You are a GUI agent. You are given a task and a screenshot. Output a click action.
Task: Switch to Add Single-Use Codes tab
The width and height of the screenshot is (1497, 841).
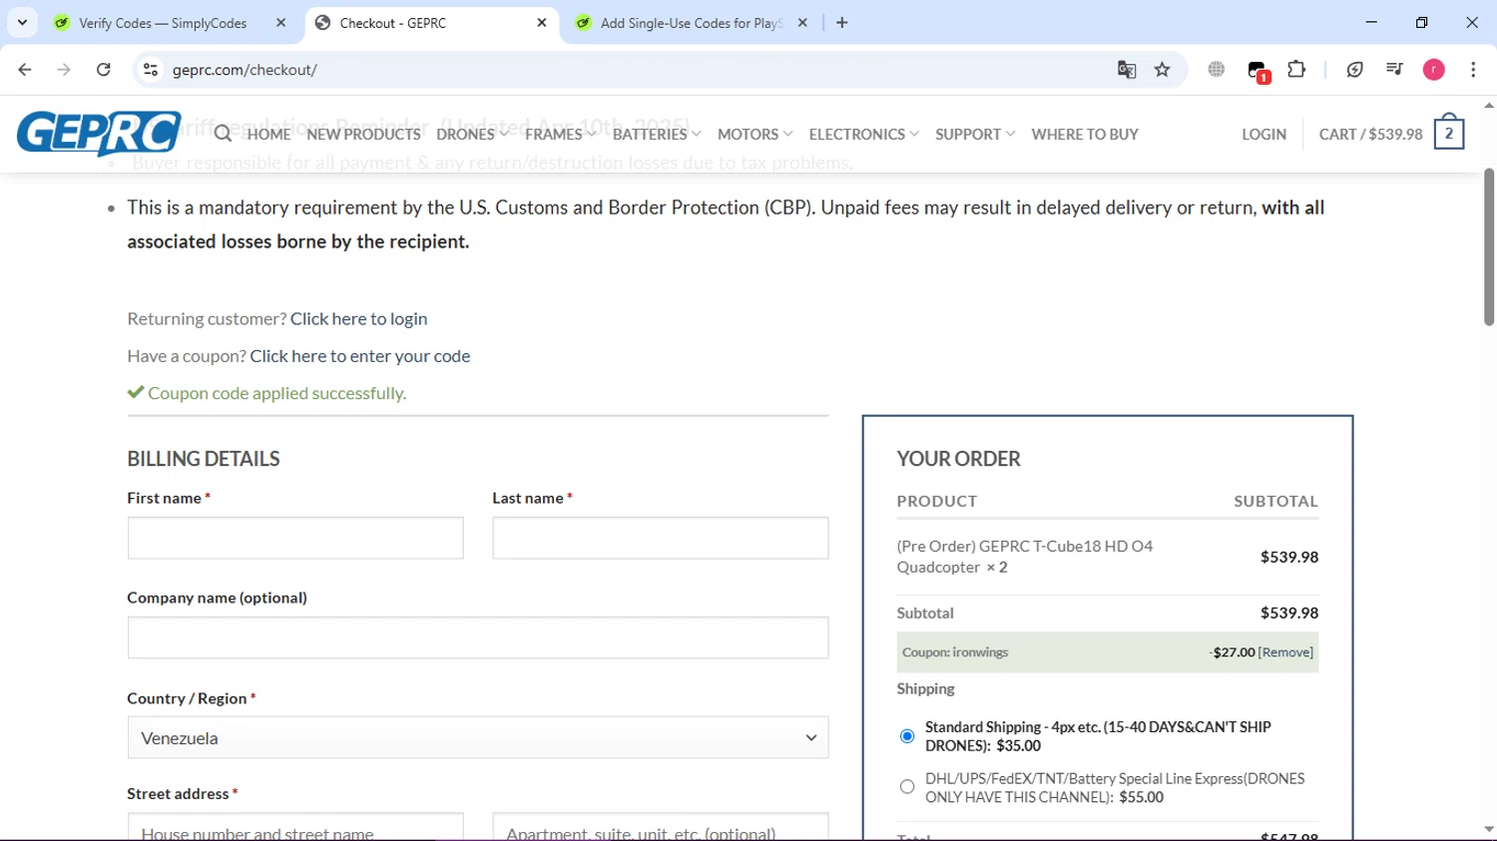pyautogui.click(x=692, y=23)
